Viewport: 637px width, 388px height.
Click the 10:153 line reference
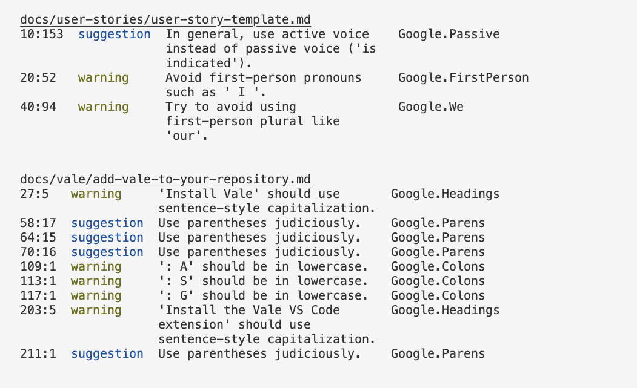pos(42,35)
